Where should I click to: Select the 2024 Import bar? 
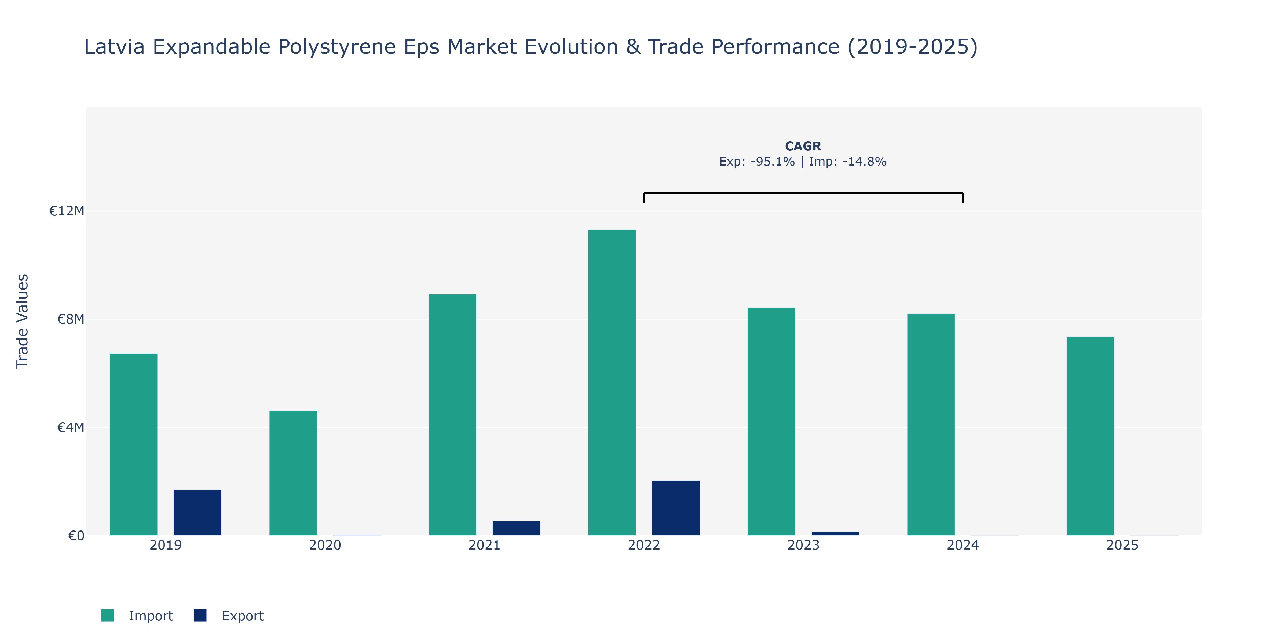click(931, 425)
